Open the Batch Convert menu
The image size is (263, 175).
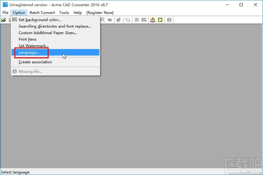coord(42,13)
